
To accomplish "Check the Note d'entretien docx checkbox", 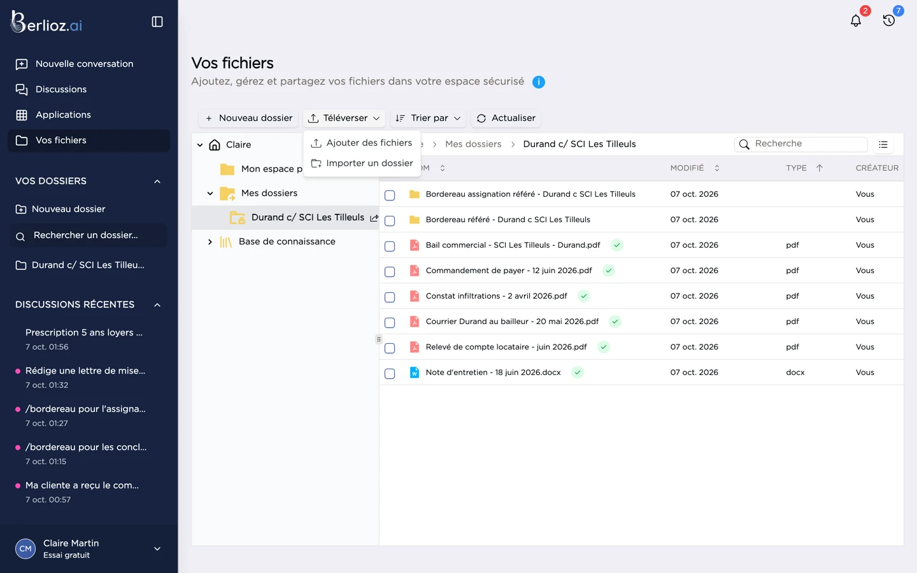I will click(390, 373).
